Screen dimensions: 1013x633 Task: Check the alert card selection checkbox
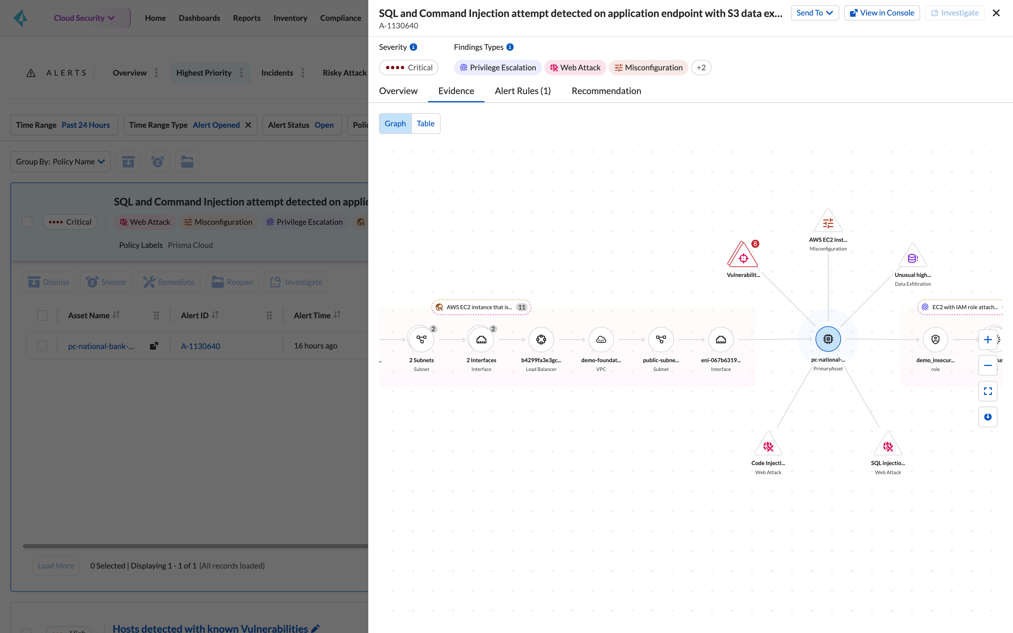coord(27,222)
